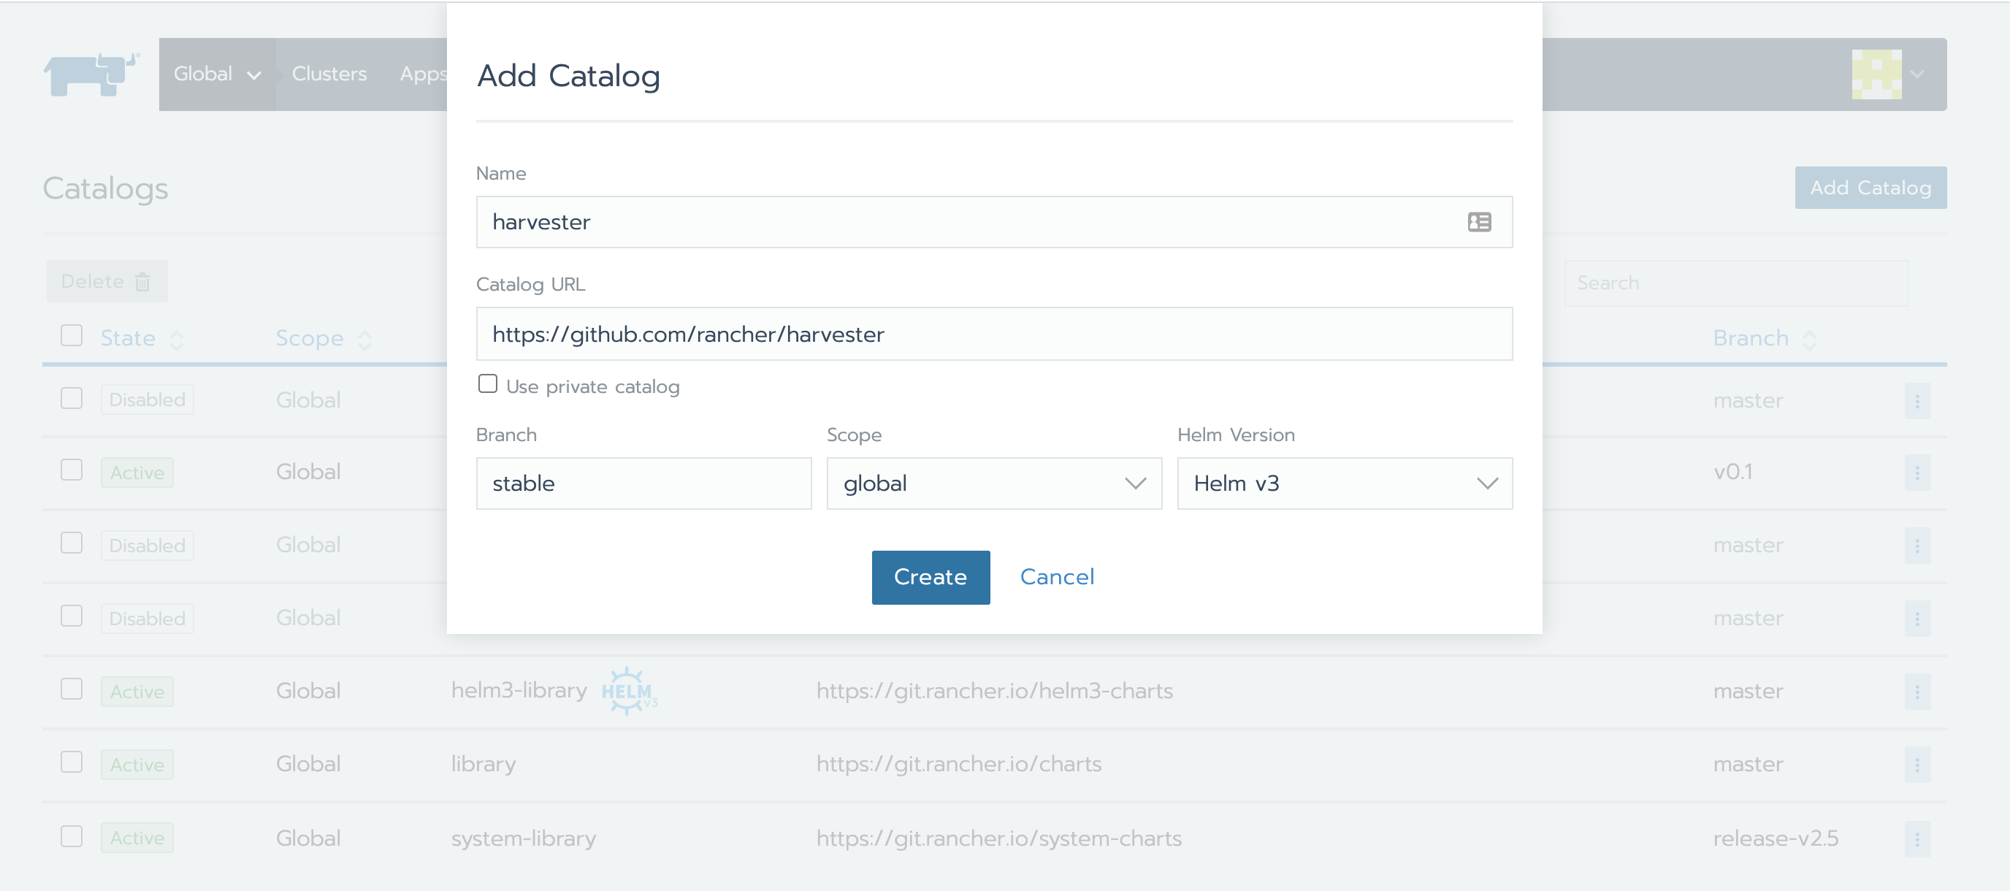Select checkbox of the v0.1 Active row
Screen dimensions: 2010x891
click(72, 470)
